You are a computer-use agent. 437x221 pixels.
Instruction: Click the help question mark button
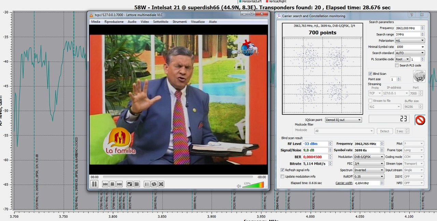click(x=412, y=15)
